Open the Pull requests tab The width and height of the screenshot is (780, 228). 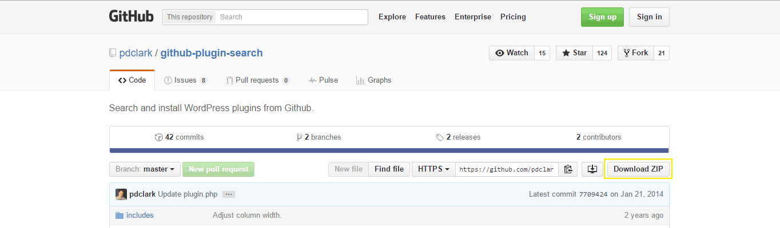[x=258, y=80]
